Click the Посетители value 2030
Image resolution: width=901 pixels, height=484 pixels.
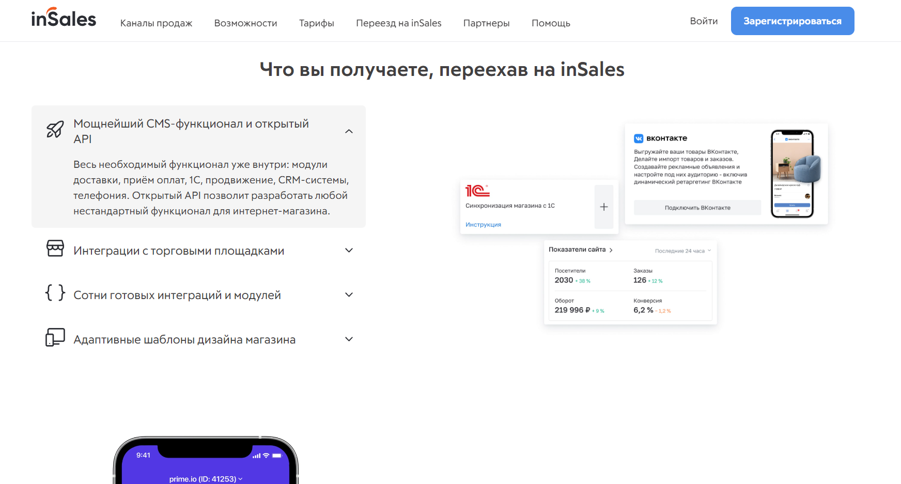click(x=564, y=280)
